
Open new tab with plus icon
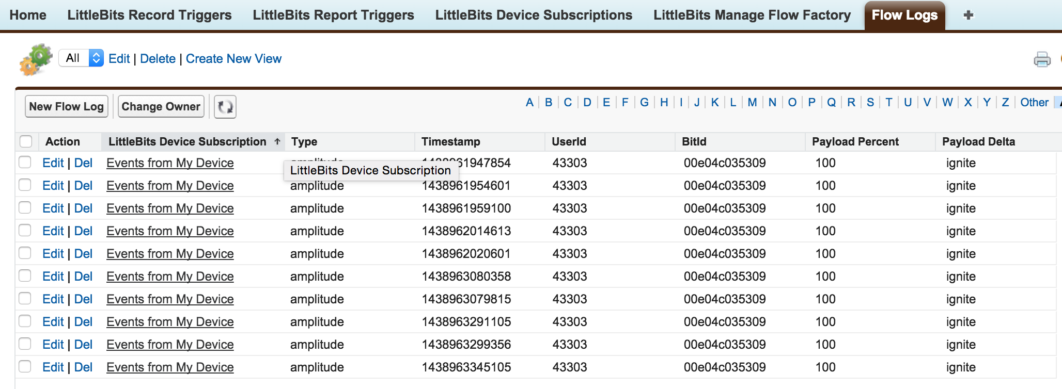tap(969, 15)
